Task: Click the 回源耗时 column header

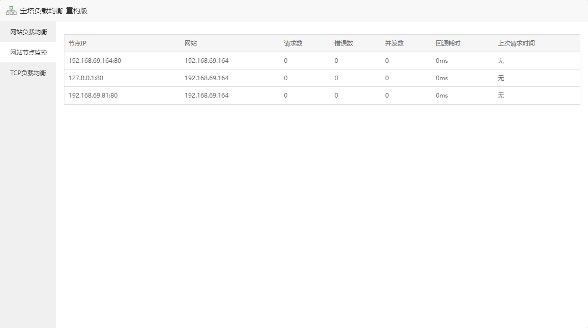Action: pos(448,43)
